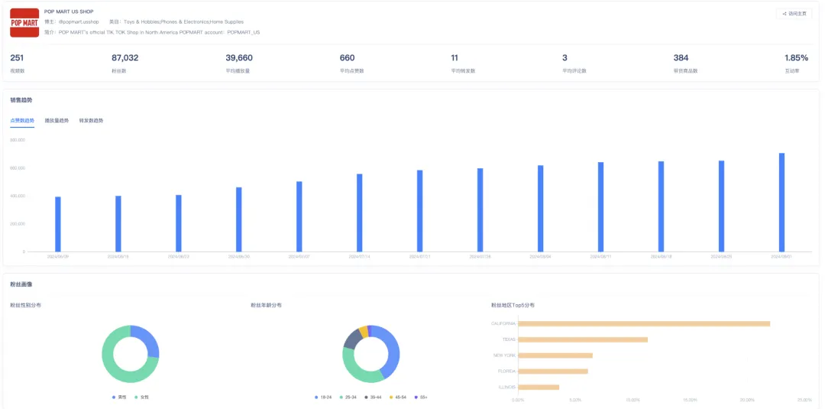Select the 点赞数趋势 likes trend tab
The width and height of the screenshot is (825, 409).
click(x=22, y=121)
